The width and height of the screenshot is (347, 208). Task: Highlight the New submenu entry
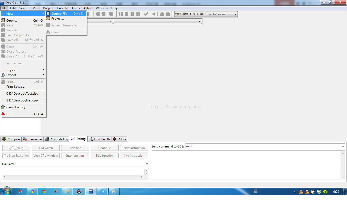(23, 13)
